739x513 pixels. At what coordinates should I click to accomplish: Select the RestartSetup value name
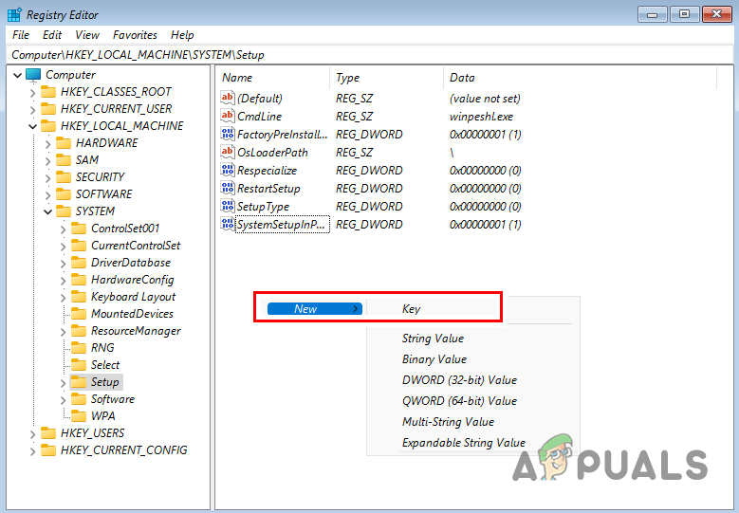[268, 189]
